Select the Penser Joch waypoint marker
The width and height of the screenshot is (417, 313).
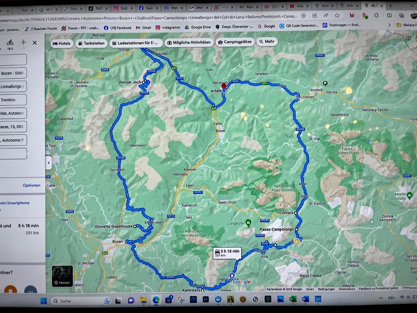point(143,82)
